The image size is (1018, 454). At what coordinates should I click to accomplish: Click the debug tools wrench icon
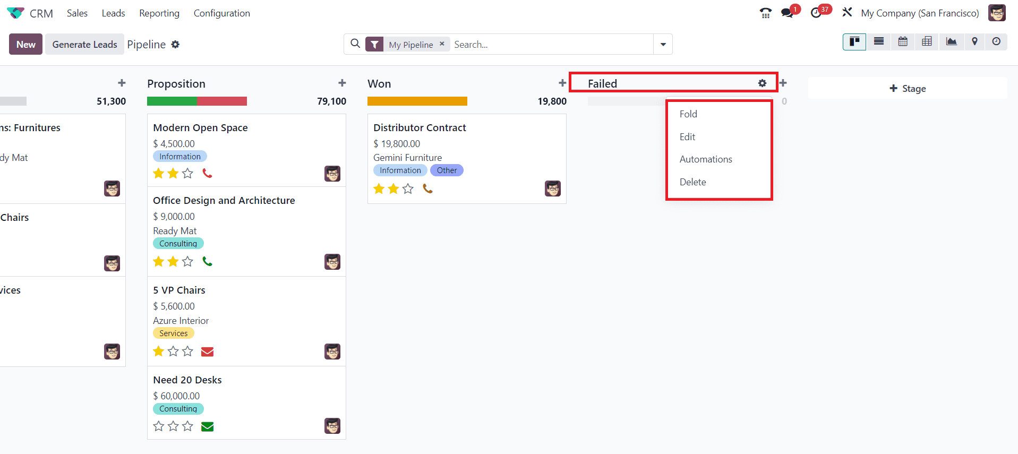[x=847, y=12]
